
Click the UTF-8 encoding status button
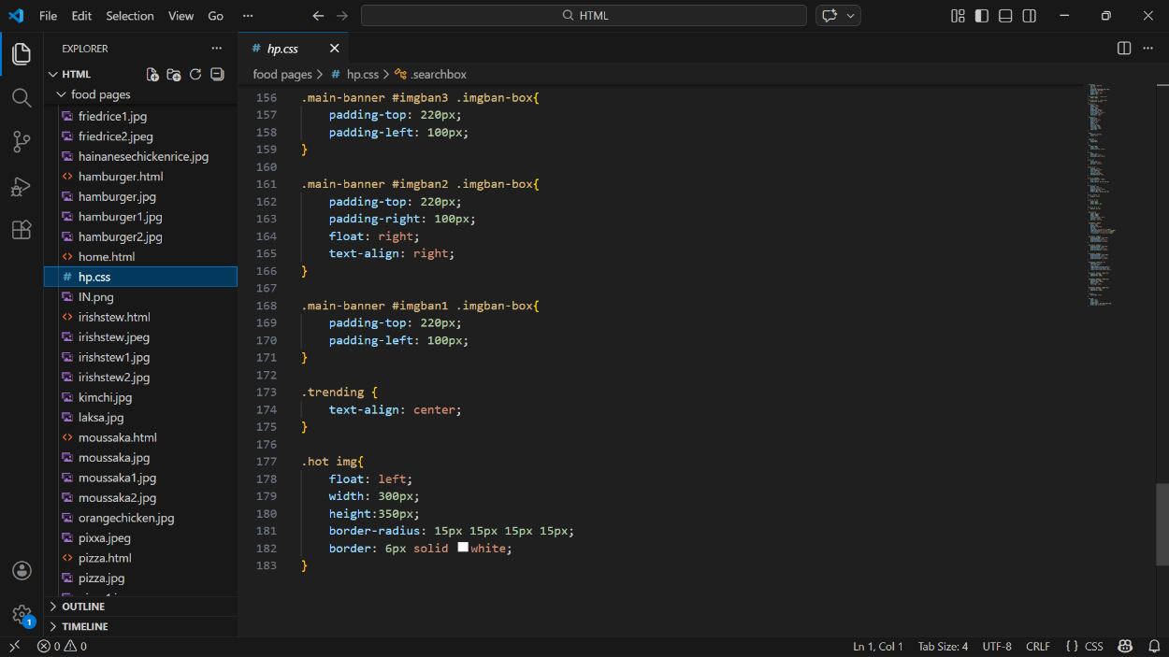tap(997, 647)
